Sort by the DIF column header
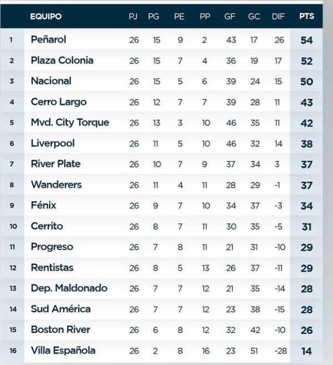Image resolution: width=333 pixels, height=365 pixels. (279, 17)
